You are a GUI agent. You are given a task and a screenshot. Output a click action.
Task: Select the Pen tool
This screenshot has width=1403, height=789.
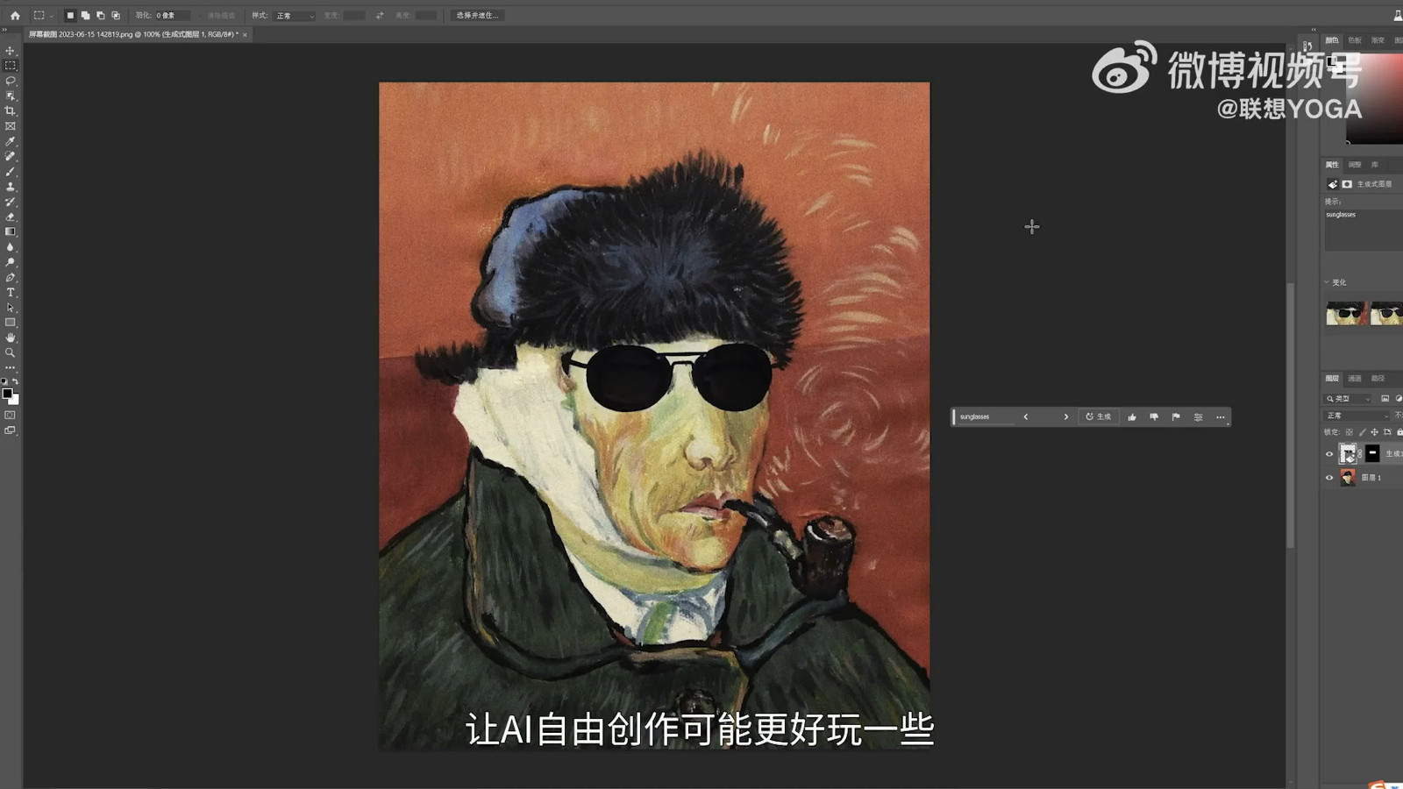[11, 277]
